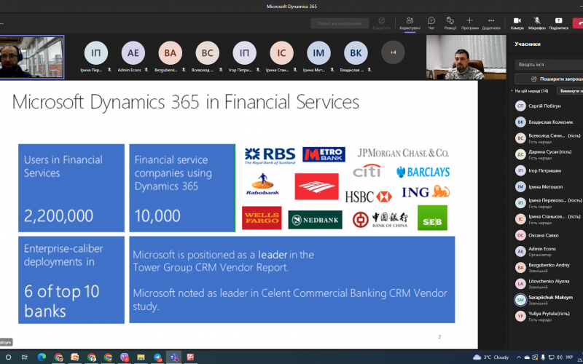The width and height of the screenshot is (583, 364).
Task: Click the RBS logo on the slide
Action: pos(270,155)
